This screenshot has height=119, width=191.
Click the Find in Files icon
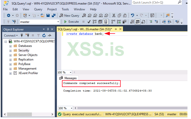pos(168,15)
